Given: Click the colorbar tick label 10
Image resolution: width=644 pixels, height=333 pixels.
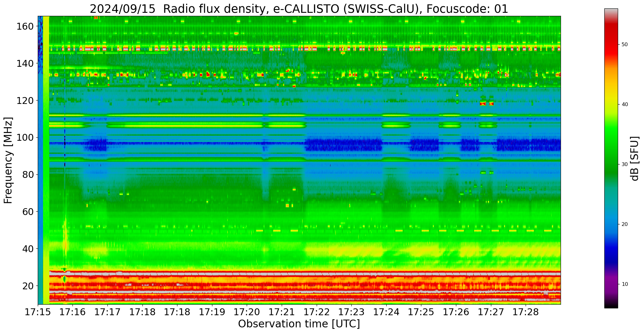Looking at the screenshot, I should (x=625, y=284).
